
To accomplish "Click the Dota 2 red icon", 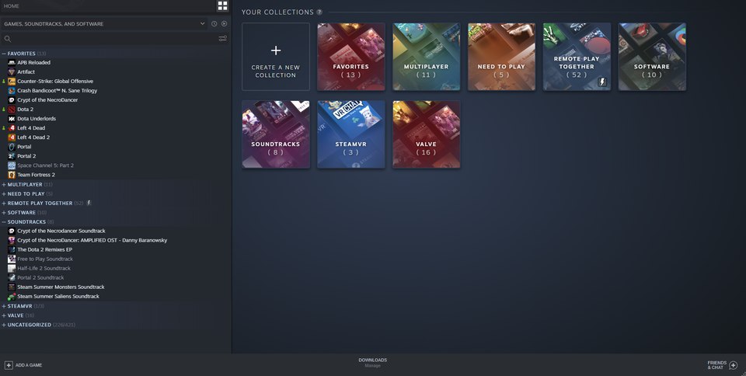I will tap(12, 110).
